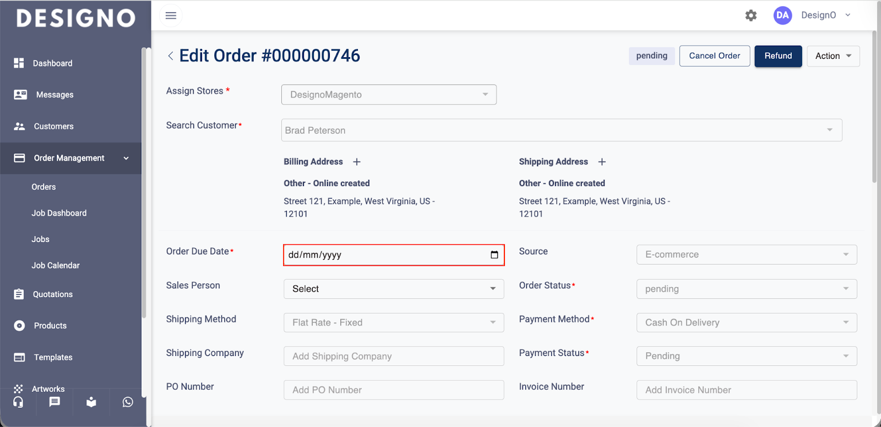Viewport: 881px width, 427px height.
Task: Click the headset support icon
Action: 18,402
